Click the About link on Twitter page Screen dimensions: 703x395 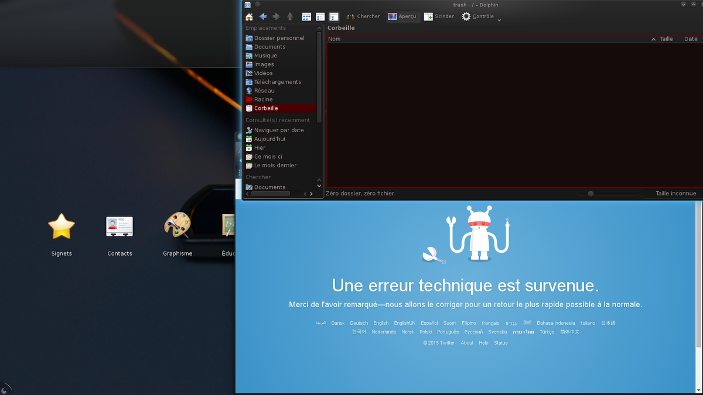[x=467, y=343]
